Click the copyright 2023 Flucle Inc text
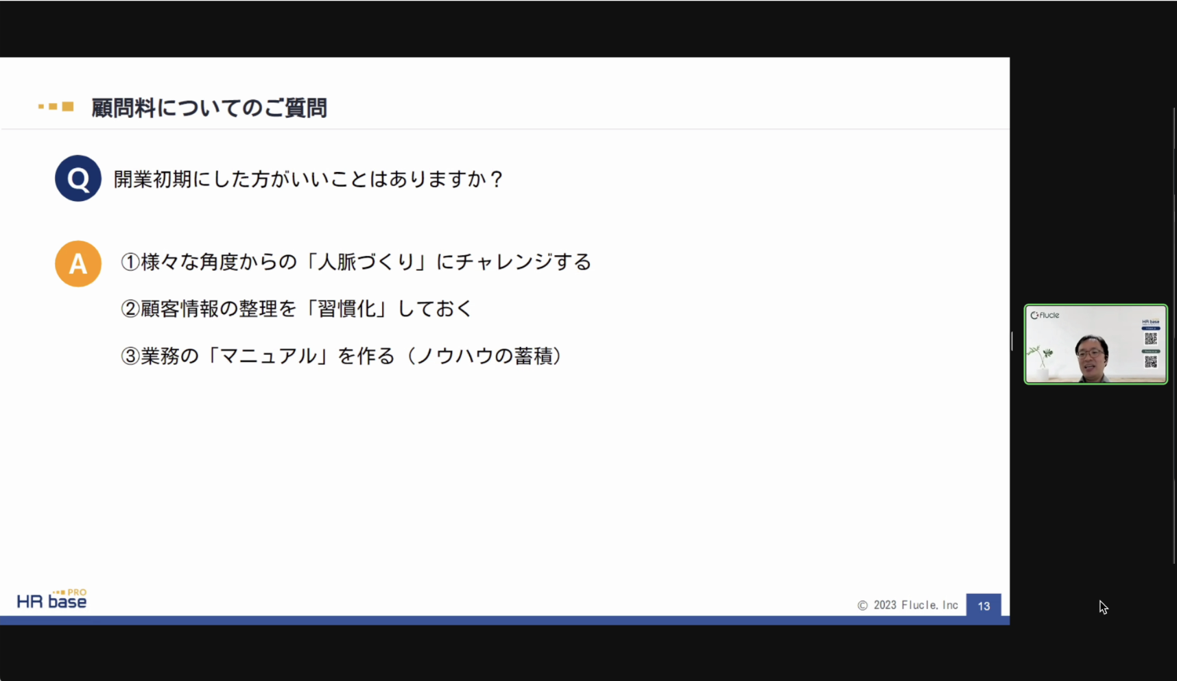The height and width of the screenshot is (681, 1177). (x=907, y=606)
